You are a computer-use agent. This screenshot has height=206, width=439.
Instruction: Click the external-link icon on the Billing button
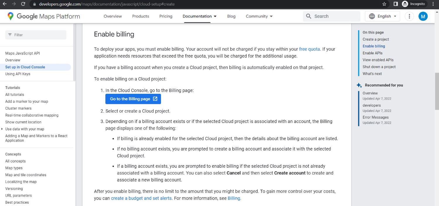(155, 99)
